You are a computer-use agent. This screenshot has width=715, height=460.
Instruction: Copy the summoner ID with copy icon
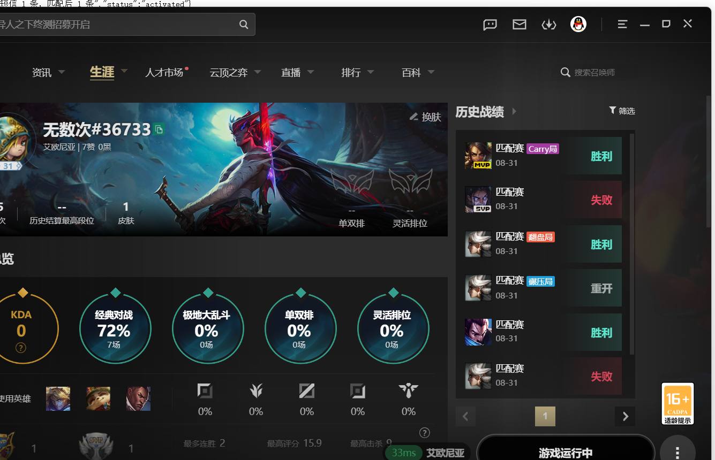(159, 129)
